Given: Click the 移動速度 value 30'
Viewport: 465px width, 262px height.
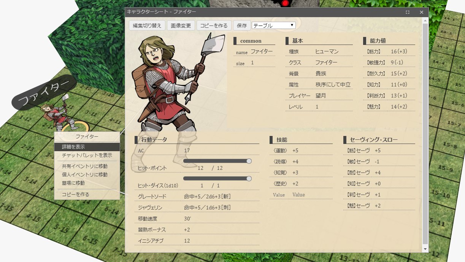Looking at the screenshot, I should (187, 219).
